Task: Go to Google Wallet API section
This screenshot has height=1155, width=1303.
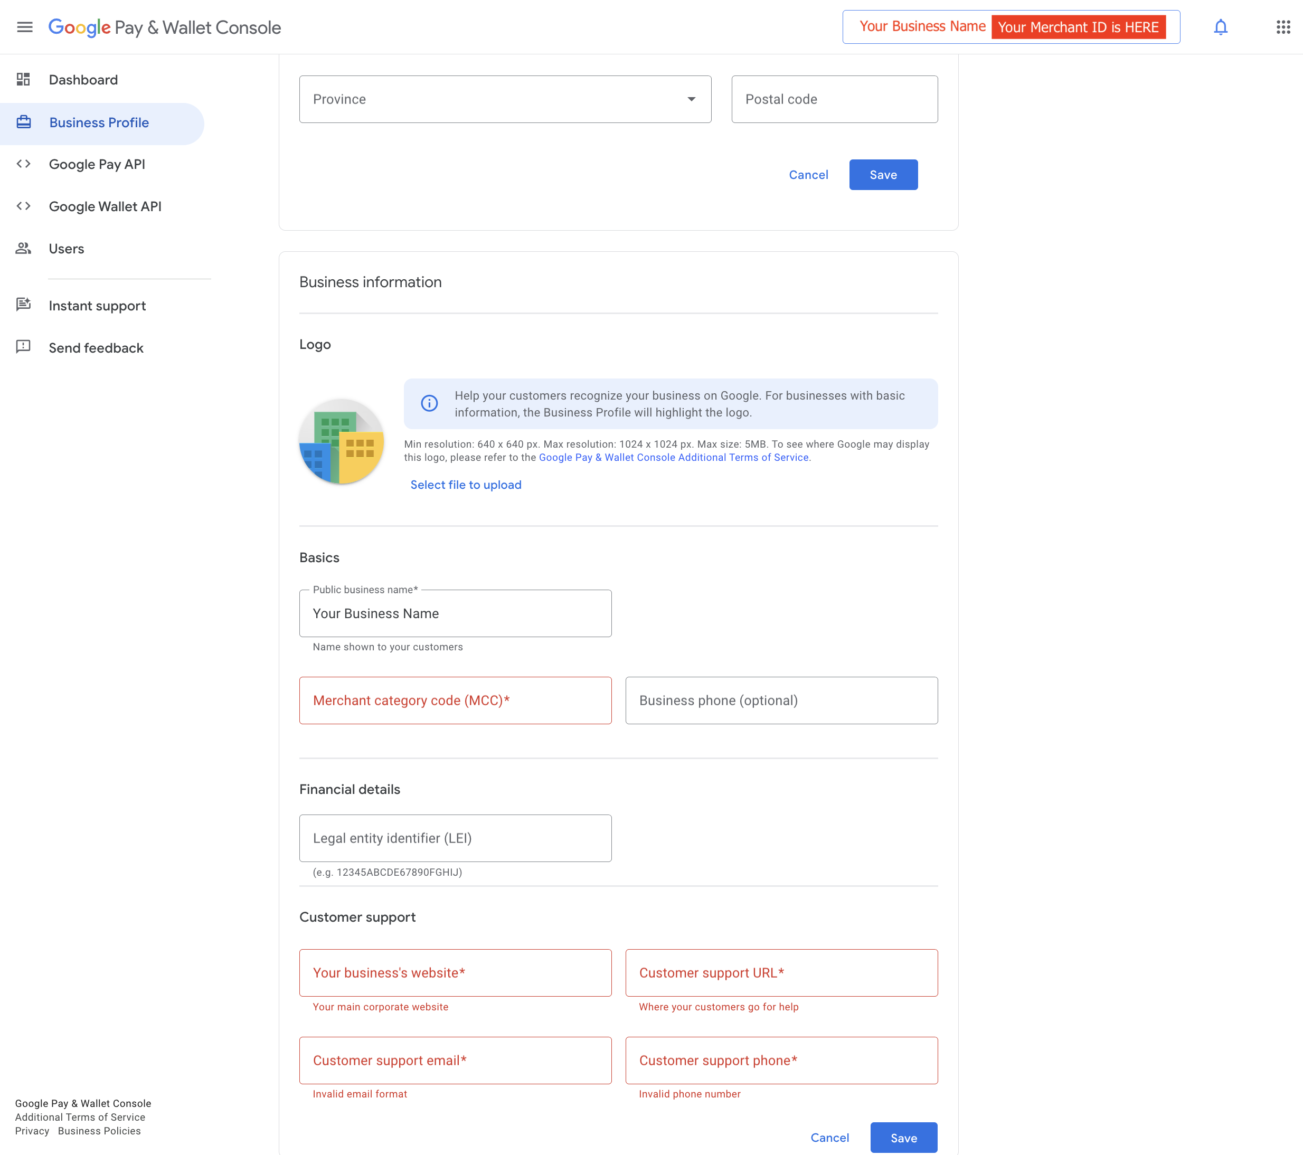Action: (105, 206)
